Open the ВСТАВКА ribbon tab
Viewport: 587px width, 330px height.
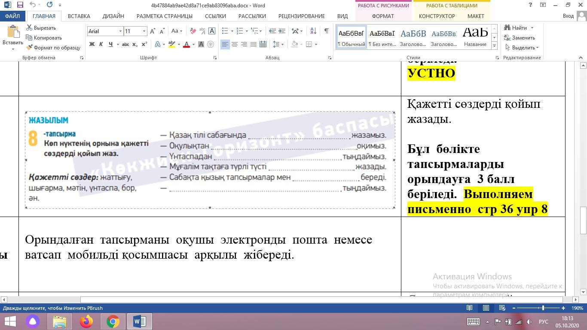[79, 16]
